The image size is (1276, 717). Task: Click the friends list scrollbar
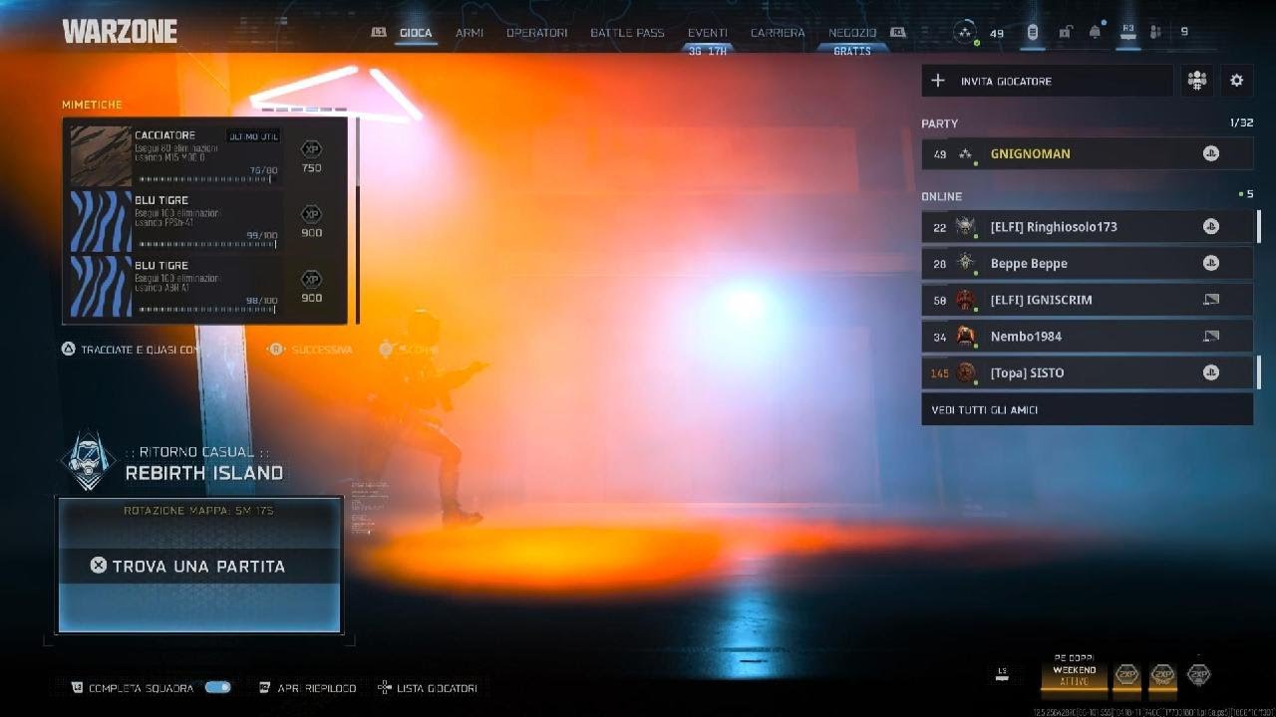coord(1258,299)
